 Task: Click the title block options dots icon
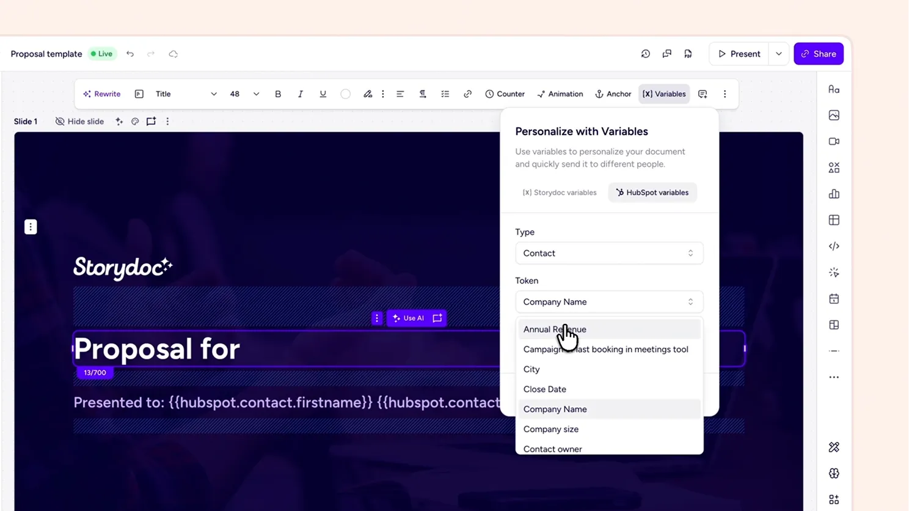377,318
